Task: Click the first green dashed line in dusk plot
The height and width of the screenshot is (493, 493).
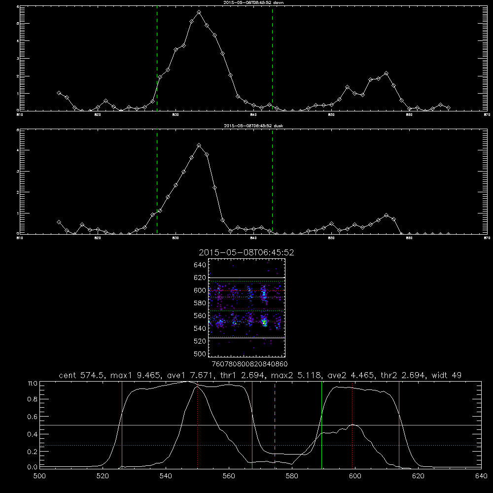Action: coord(157,181)
